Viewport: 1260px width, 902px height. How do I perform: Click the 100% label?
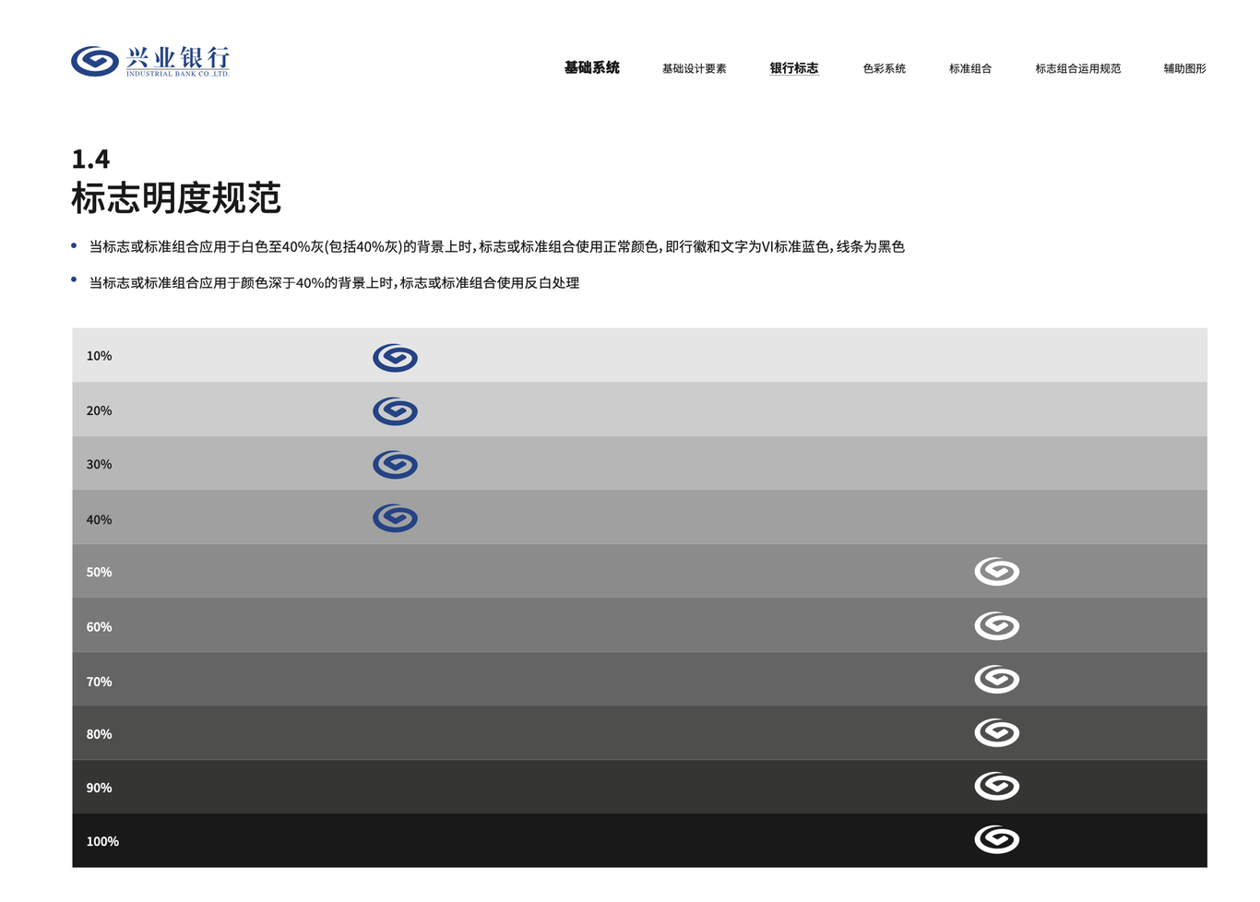[102, 842]
